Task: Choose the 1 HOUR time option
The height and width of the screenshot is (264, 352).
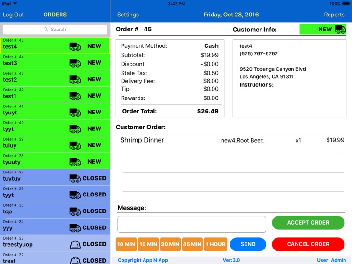Action: point(215,244)
